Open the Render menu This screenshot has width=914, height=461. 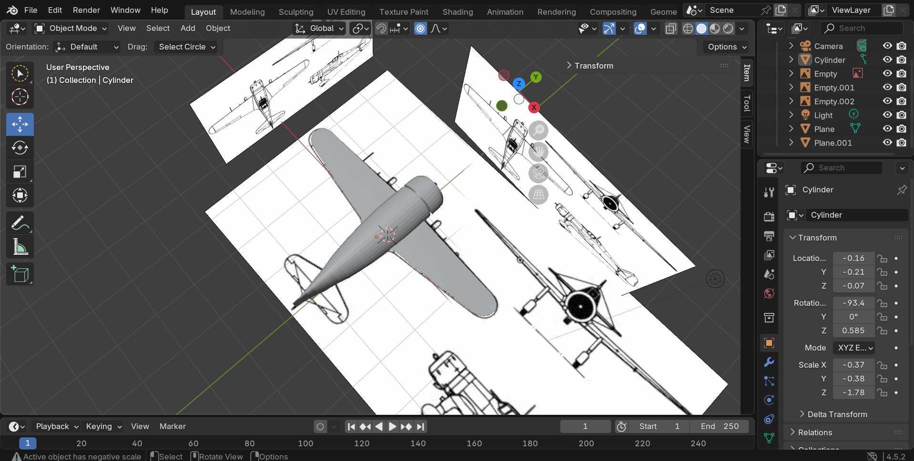tap(86, 10)
